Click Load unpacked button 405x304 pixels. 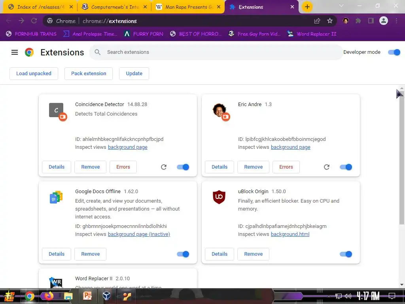[34, 74]
